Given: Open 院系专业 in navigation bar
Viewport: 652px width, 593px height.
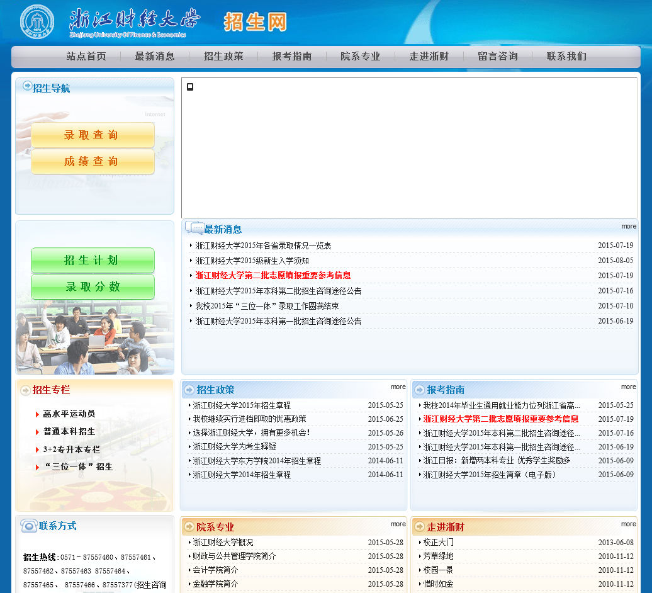Looking at the screenshot, I should pos(360,57).
